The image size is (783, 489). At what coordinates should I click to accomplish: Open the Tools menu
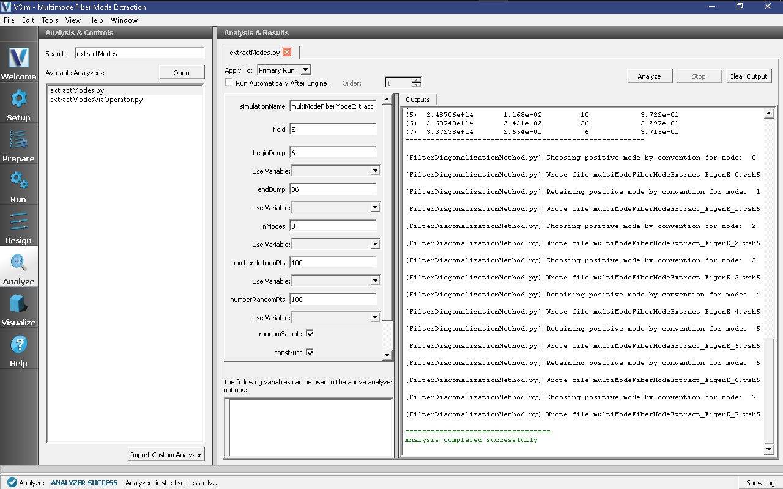(x=50, y=20)
